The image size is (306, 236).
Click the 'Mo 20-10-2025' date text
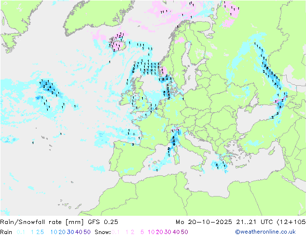click(204, 222)
